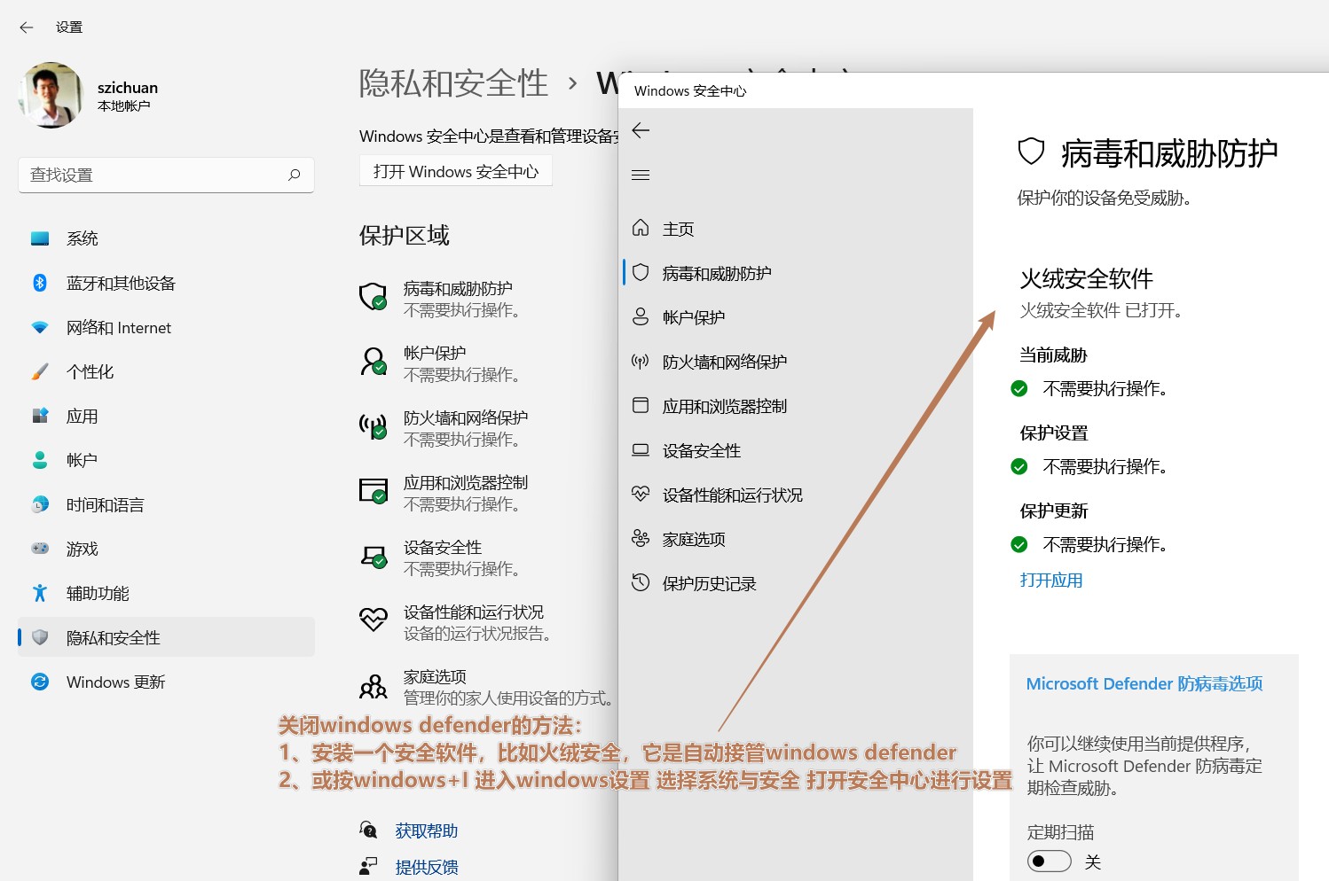The image size is (1329, 881).
Task: Click green check under 当前威胁
Action: [1019, 388]
